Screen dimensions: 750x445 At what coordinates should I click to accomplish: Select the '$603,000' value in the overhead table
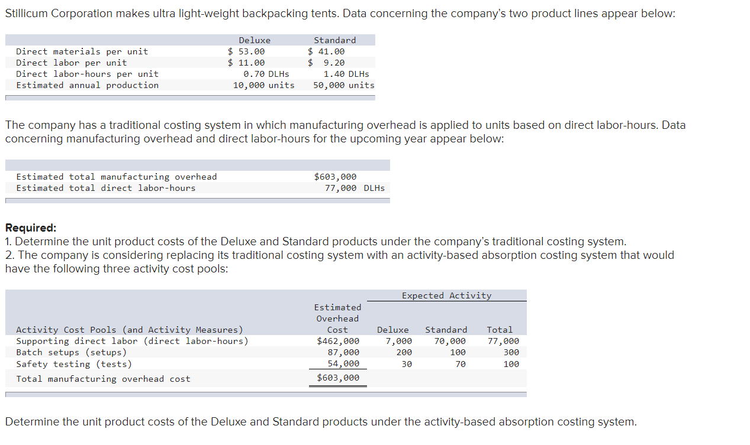pyautogui.click(x=335, y=177)
